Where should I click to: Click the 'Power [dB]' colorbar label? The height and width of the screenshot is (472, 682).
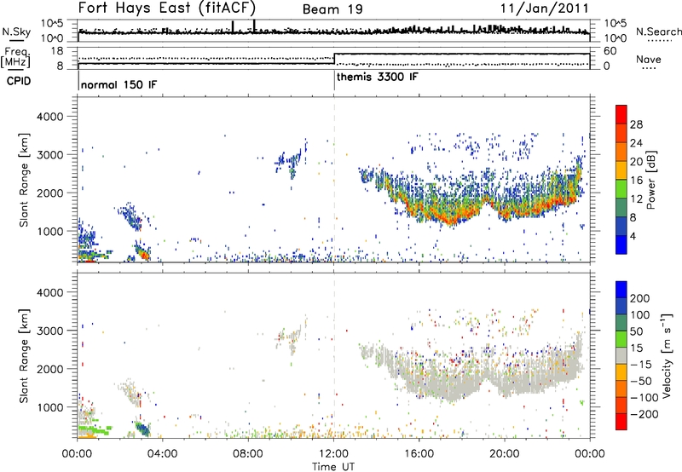click(x=650, y=180)
